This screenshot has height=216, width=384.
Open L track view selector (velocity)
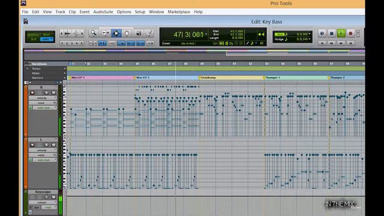[43, 150]
